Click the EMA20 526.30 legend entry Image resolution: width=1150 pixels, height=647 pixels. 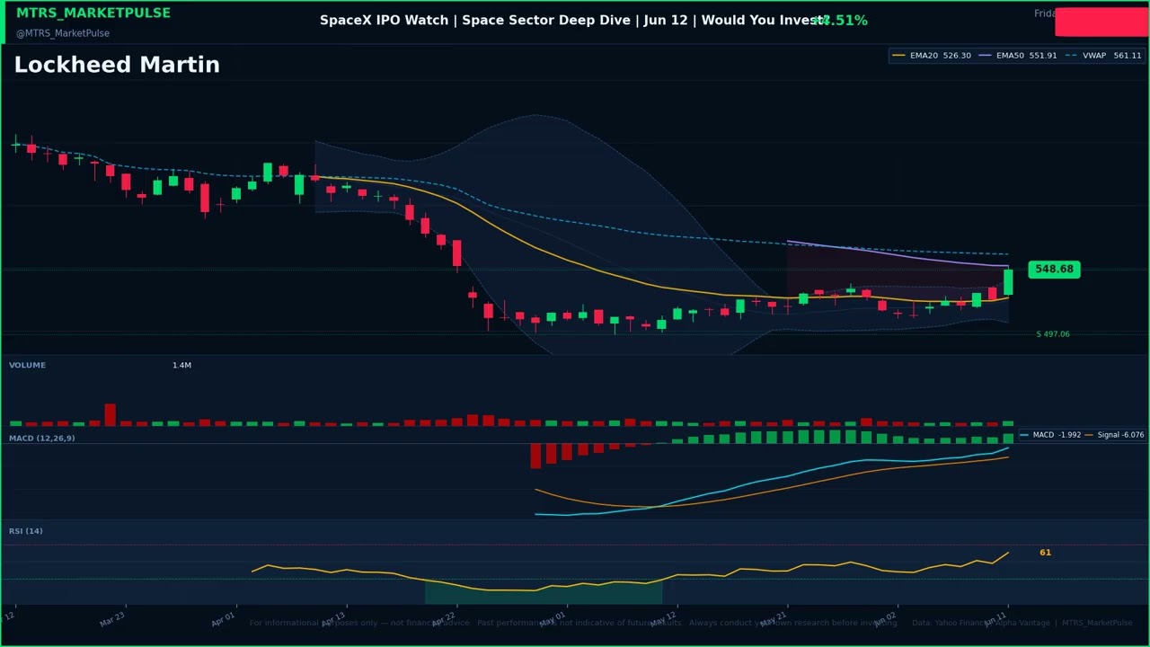(x=932, y=56)
